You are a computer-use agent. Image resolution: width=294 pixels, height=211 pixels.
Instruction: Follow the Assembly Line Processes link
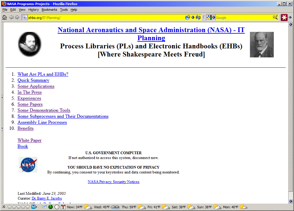pos(42,123)
